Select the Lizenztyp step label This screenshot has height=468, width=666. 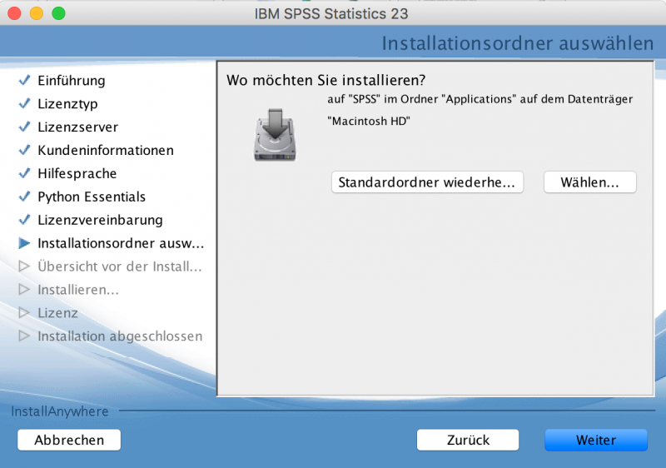(68, 103)
